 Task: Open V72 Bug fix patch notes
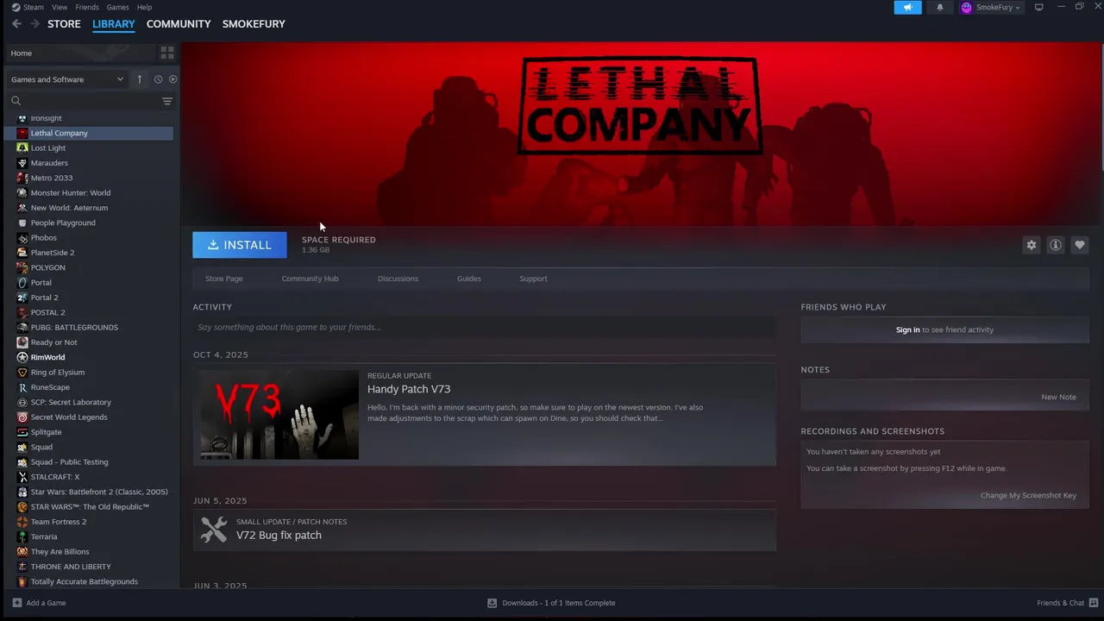click(279, 536)
